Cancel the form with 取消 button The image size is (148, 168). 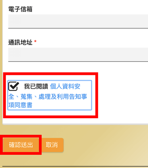pos(52,145)
